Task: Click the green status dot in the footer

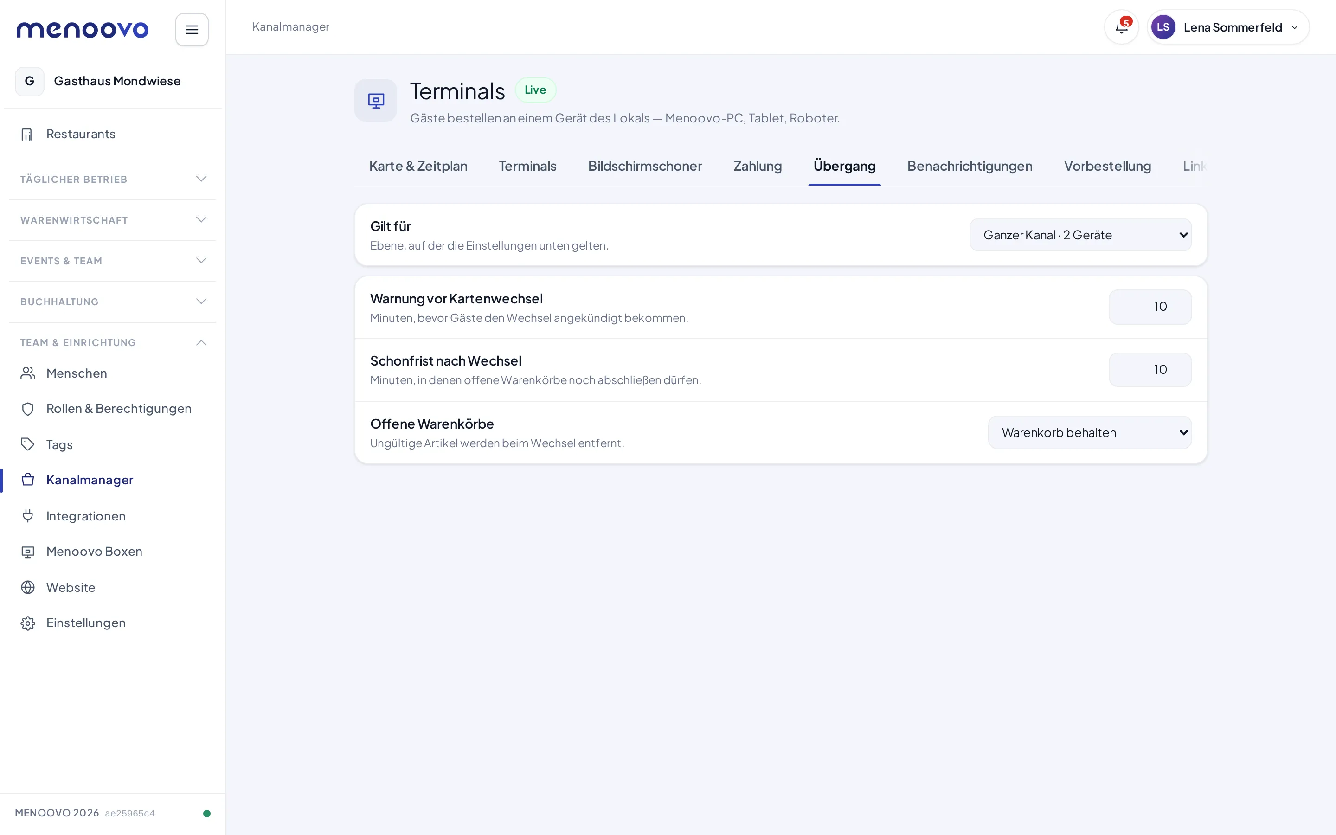Action: (207, 814)
